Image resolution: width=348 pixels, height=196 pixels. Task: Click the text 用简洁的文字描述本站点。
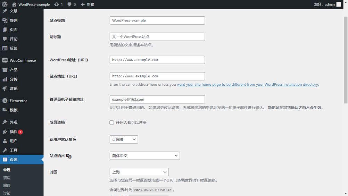(131, 45)
